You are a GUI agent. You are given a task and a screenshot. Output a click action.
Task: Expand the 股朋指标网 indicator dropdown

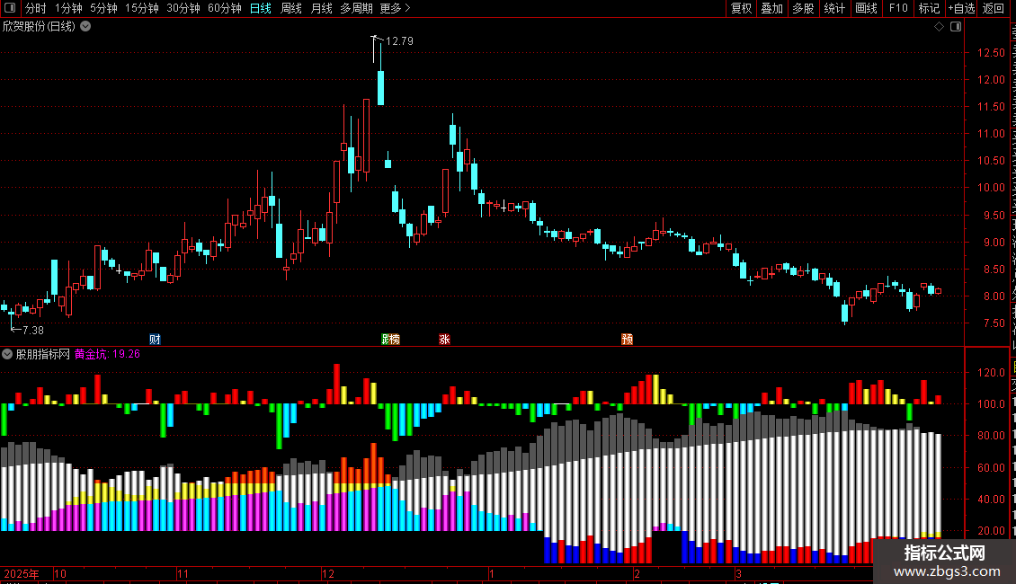tap(7, 354)
